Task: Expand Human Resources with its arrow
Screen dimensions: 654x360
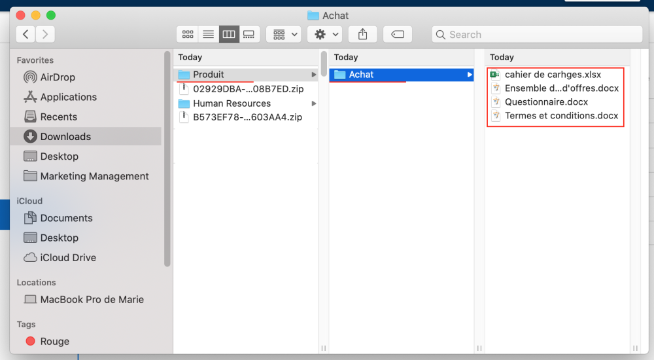Action: click(x=314, y=103)
